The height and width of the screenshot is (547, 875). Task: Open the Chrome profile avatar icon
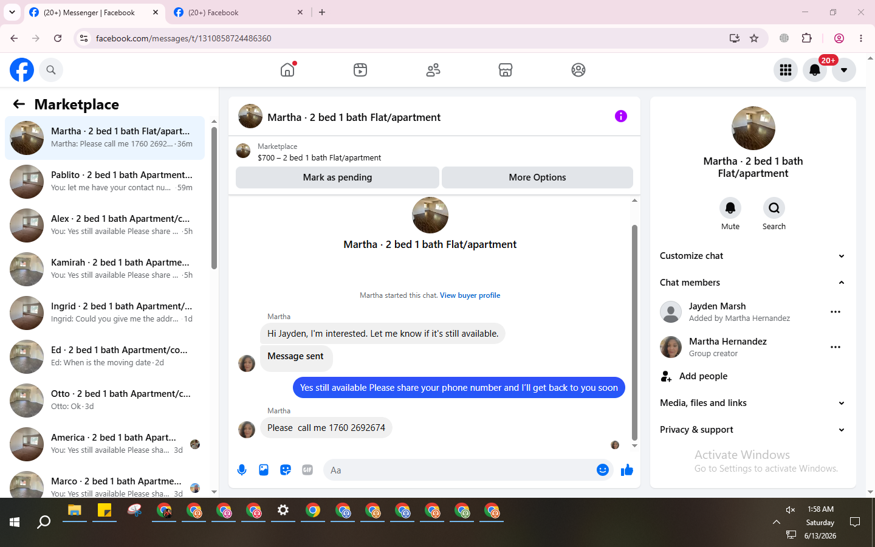coord(839,38)
